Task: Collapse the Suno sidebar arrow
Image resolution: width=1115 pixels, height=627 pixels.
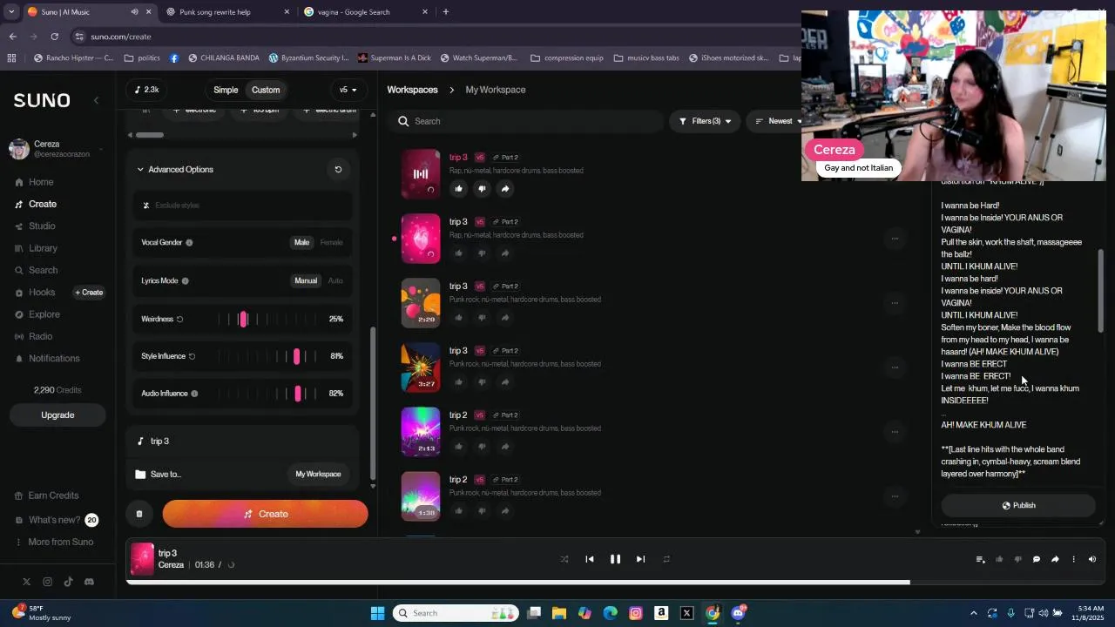Action: pos(96,100)
